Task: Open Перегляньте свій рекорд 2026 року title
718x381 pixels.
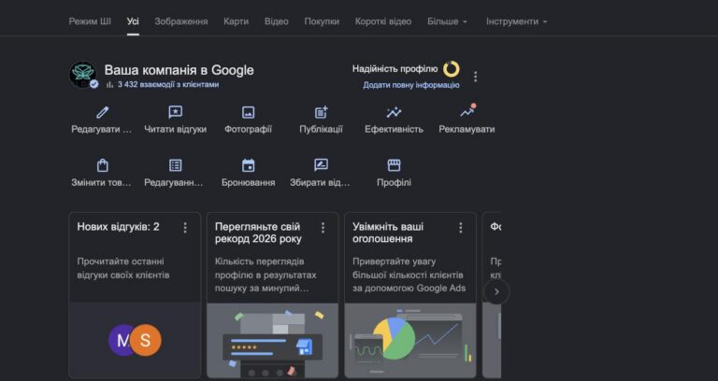Action: [258, 233]
